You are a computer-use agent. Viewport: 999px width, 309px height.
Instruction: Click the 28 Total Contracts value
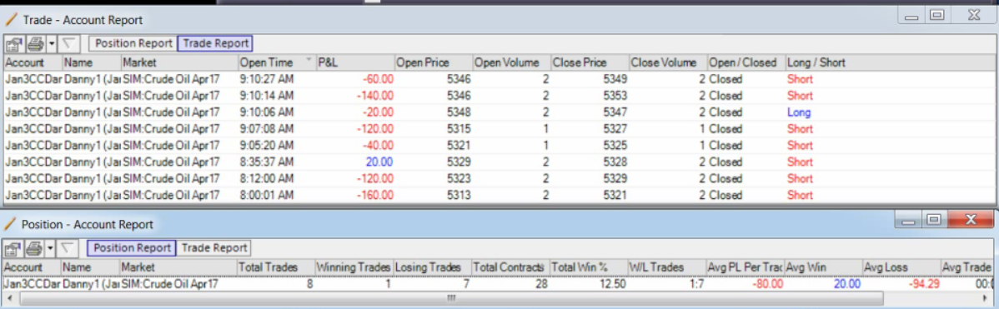[x=541, y=283]
